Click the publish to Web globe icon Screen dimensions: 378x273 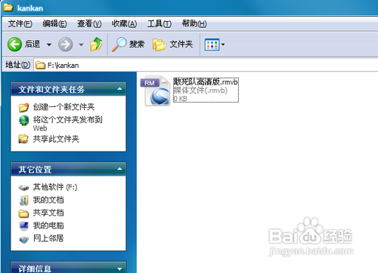[24, 121]
